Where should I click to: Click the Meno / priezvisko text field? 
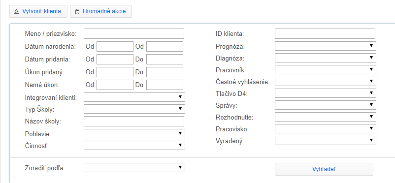pyautogui.click(x=134, y=34)
